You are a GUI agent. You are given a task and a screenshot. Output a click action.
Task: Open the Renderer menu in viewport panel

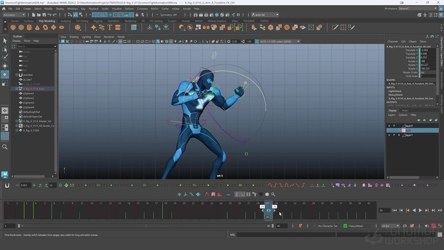coord(109,36)
